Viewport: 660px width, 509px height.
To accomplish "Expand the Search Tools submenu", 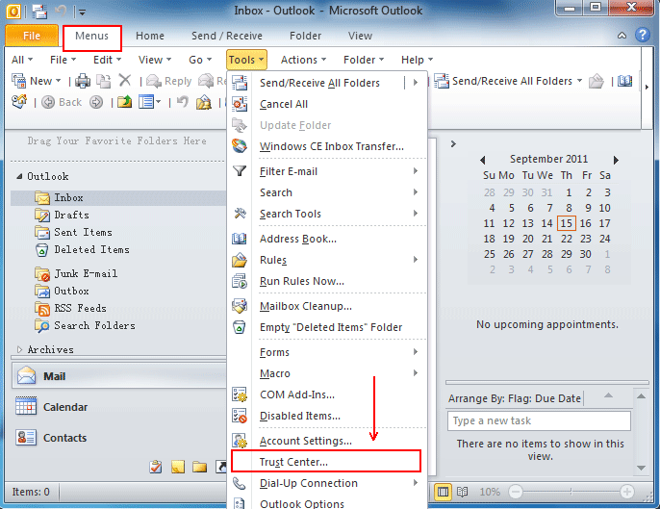I will click(x=327, y=214).
